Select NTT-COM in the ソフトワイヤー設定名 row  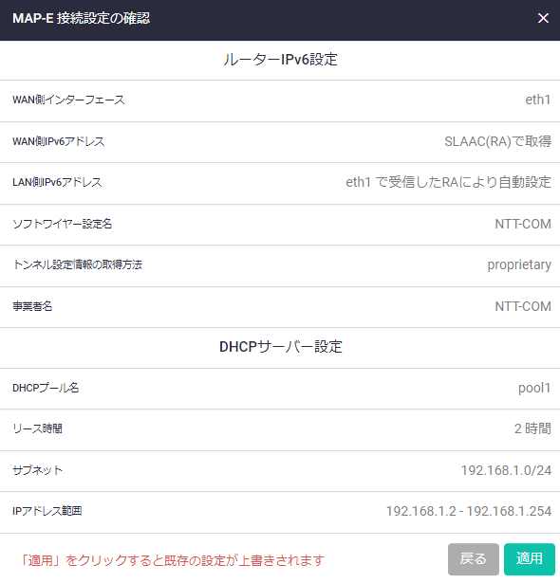(523, 224)
